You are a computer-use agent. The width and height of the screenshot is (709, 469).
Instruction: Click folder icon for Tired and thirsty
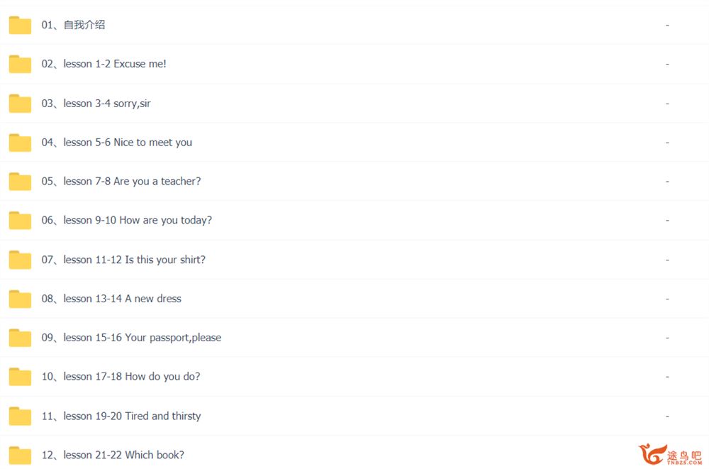tap(20, 416)
